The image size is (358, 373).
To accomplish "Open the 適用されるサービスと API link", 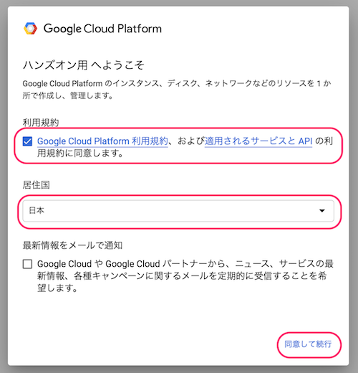I will 258,141.
